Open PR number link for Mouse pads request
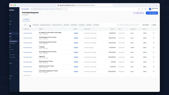The height and width of the screenshot is (95, 169). [x=28, y=62]
